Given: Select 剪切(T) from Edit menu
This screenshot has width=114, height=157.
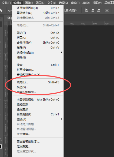Looking at the screenshot, I should (38, 33).
